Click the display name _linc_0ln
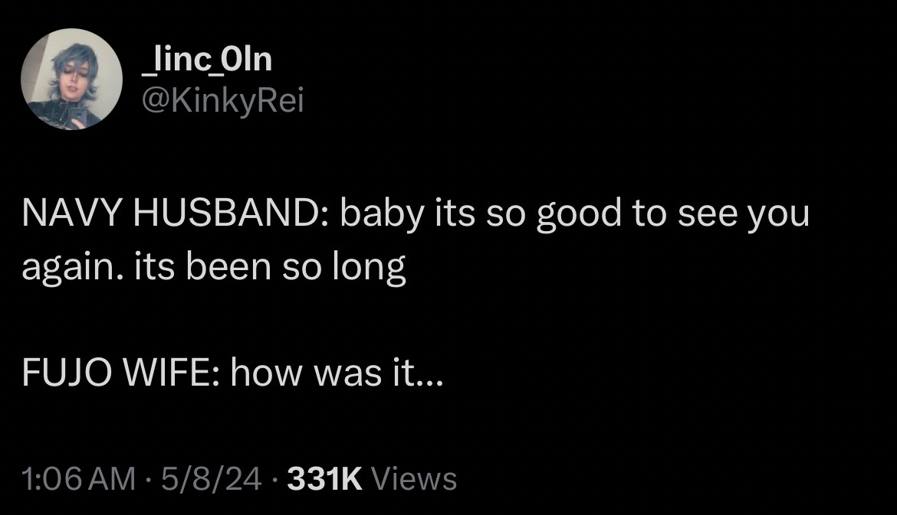Screen dimensions: 897x515 pos(207,59)
